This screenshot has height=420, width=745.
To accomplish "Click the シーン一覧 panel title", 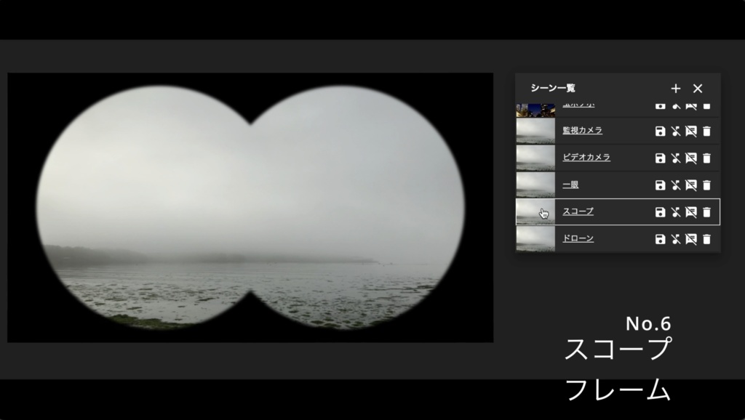I will point(553,88).
